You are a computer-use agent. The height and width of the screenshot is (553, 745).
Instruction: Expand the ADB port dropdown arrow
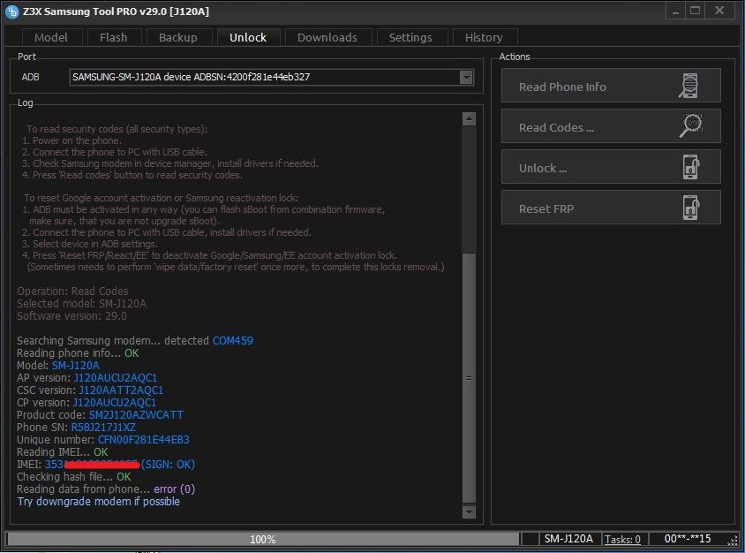466,77
